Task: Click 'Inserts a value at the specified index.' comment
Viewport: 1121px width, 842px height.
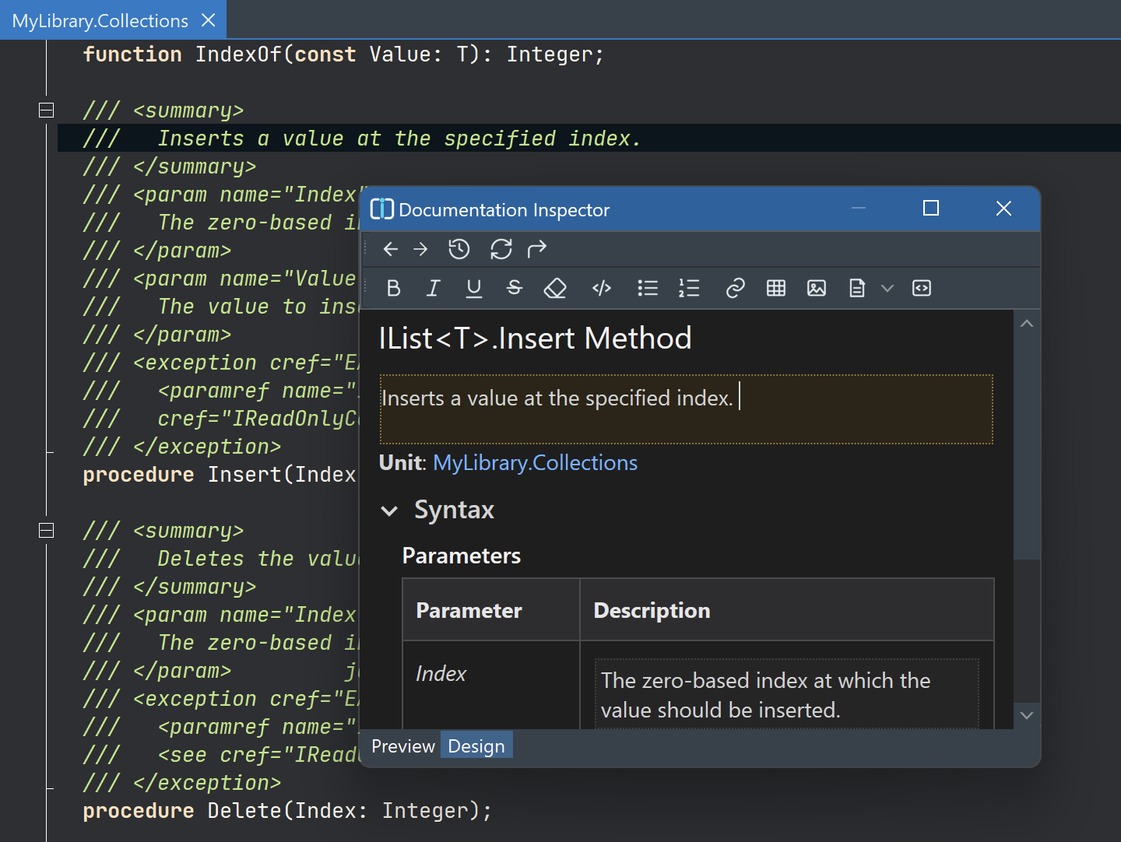Action: pos(399,139)
